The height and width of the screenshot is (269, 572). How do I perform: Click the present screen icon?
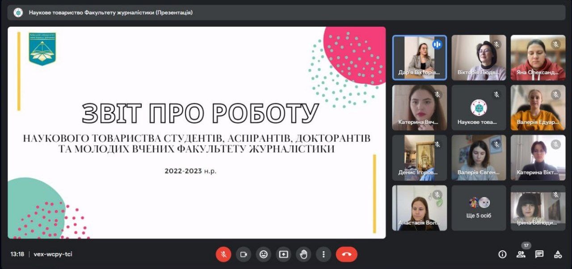284,254
